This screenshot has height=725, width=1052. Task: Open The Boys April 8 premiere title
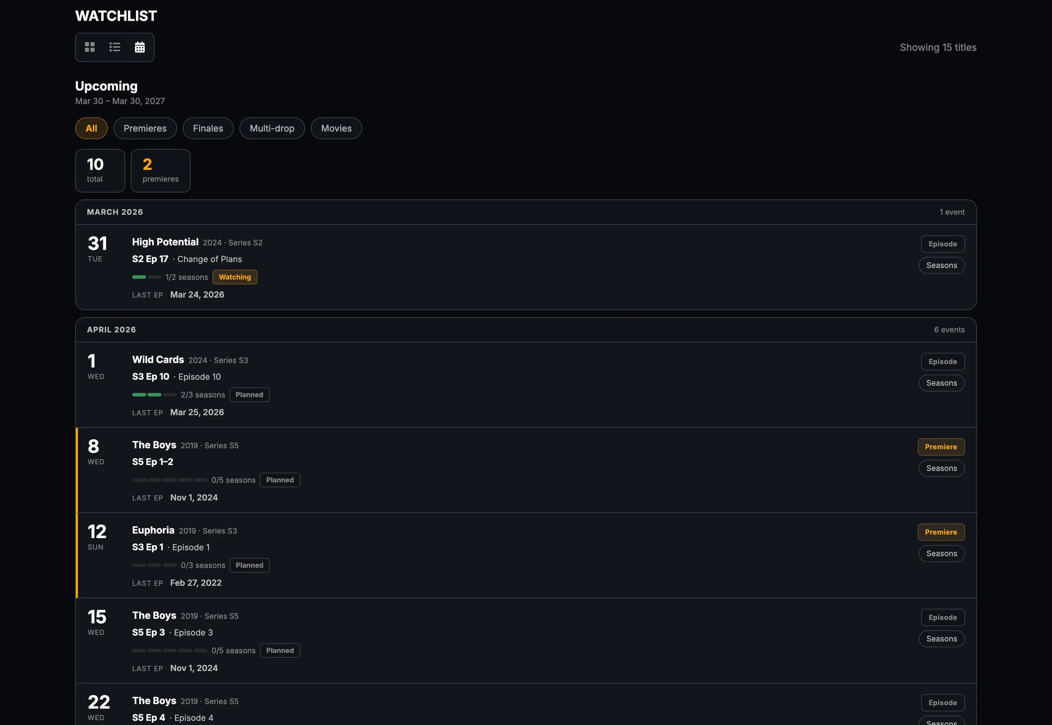click(154, 445)
